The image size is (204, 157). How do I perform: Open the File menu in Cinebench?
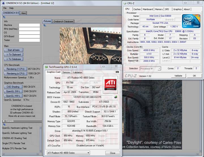tap(5, 8)
